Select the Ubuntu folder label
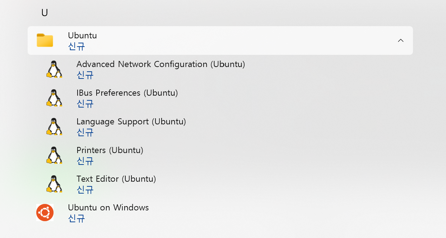This screenshot has height=238, width=446. click(x=82, y=35)
